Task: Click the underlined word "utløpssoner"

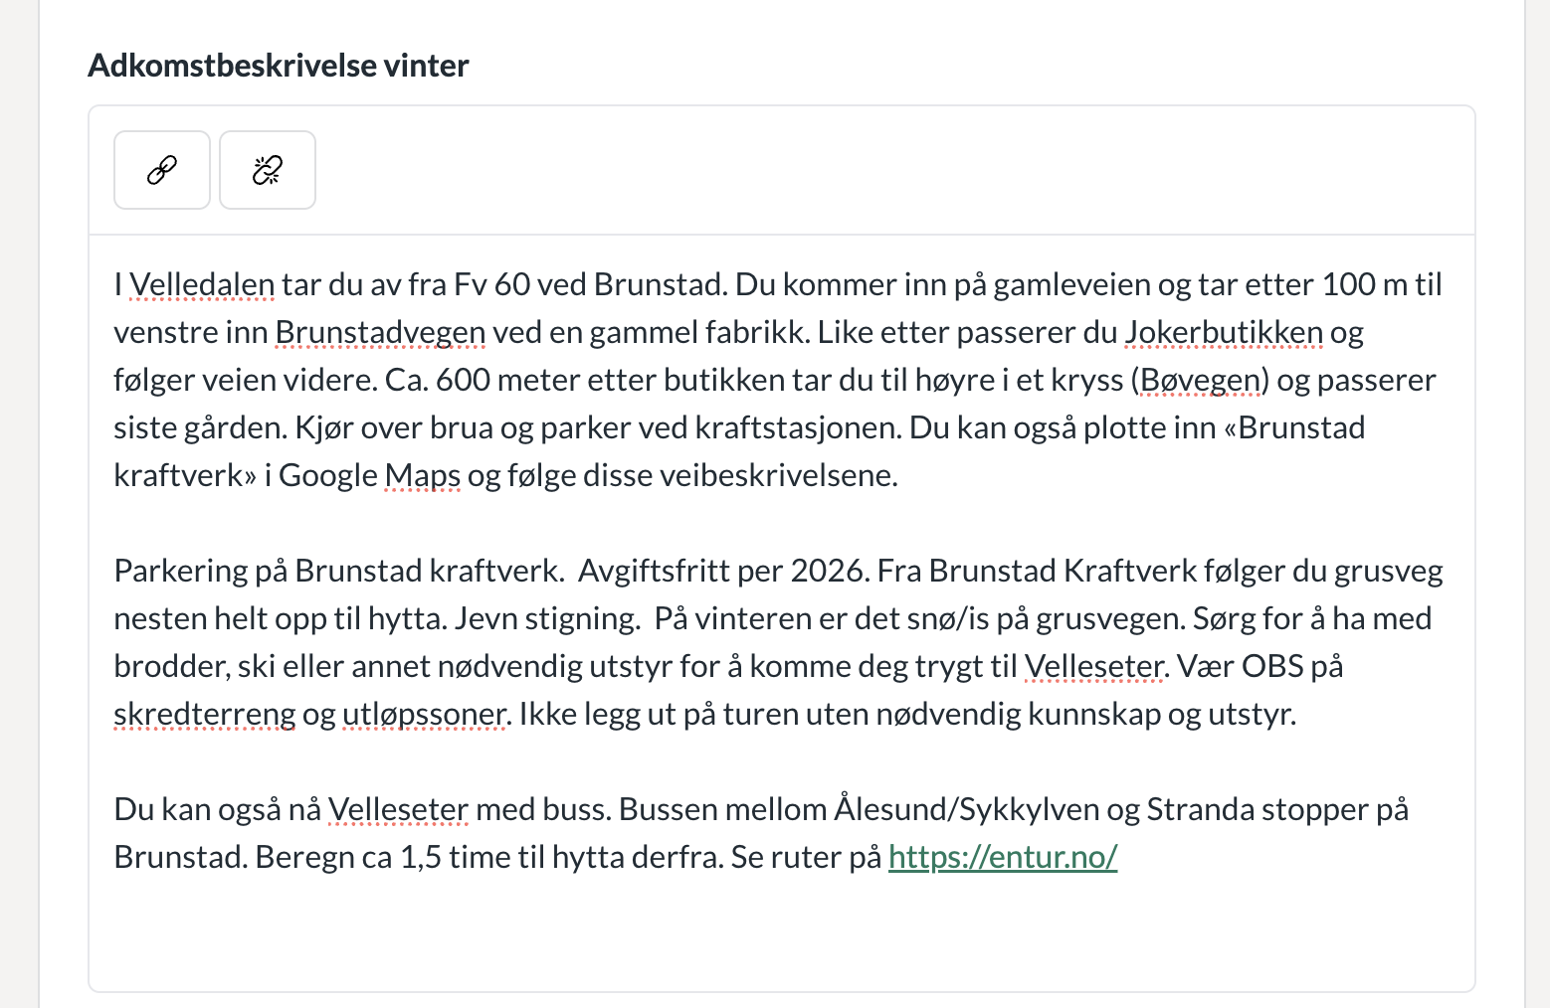Action: point(425,715)
